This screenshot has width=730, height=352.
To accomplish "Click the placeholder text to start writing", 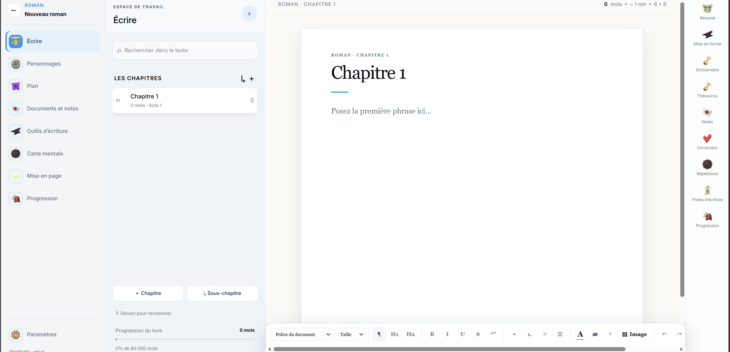I will pos(381,111).
